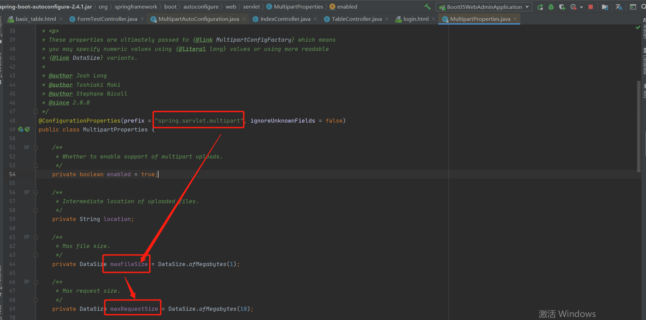Open Project Structure from the folder icon

tap(605, 7)
